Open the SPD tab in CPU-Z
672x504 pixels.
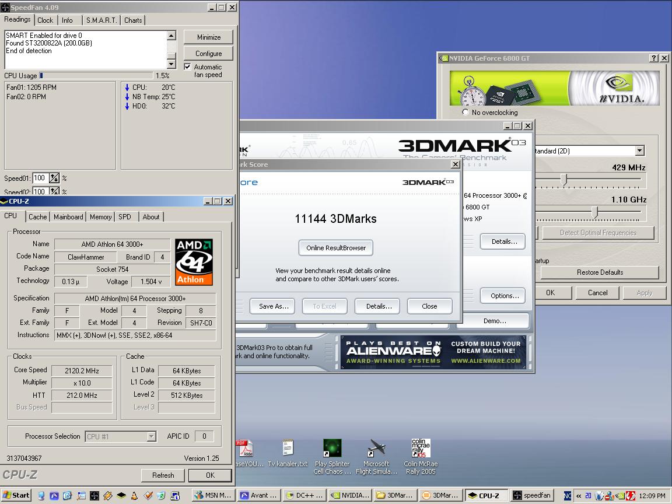(125, 217)
